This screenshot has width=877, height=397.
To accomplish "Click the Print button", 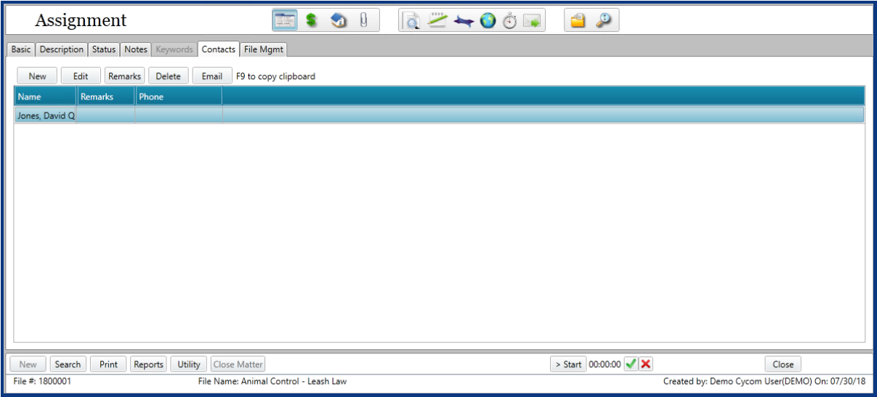I will coord(108,364).
